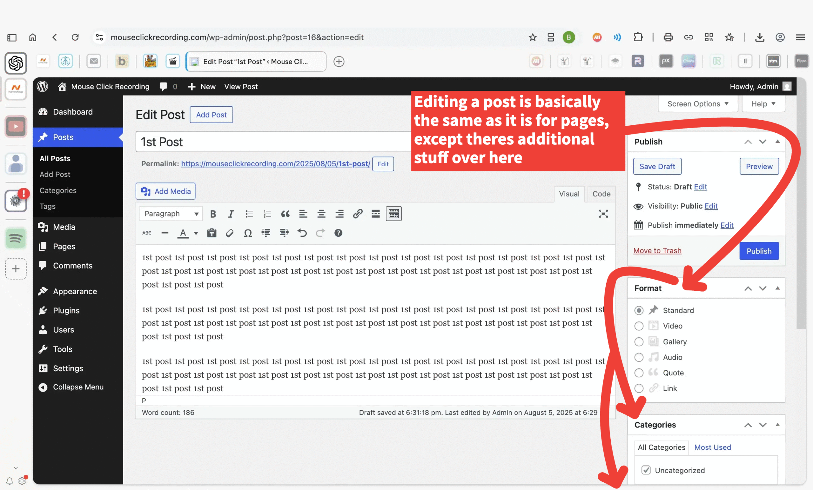Select the Quote post format
The image size is (813, 490).
[x=639, y=373]
